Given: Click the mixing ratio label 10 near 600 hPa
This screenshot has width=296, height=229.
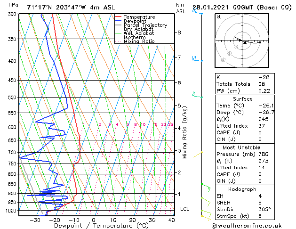Looking at the screenshot, I should pyautogui.click(x=143, y=124).
